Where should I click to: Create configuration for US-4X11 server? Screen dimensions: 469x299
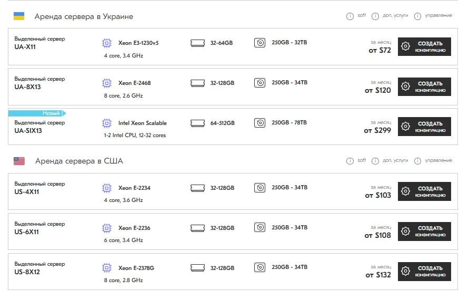[x=424, y=191]
